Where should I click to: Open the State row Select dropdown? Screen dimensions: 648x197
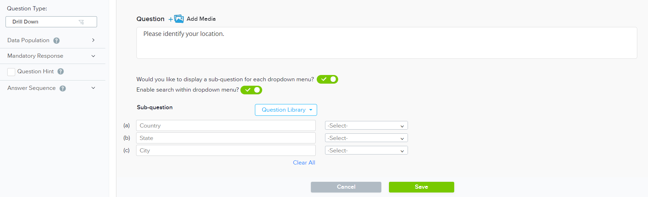click(x=366, y=138)
